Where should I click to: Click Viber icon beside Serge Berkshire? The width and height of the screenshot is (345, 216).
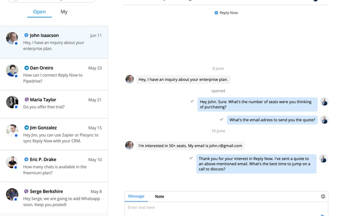point(26,191)
